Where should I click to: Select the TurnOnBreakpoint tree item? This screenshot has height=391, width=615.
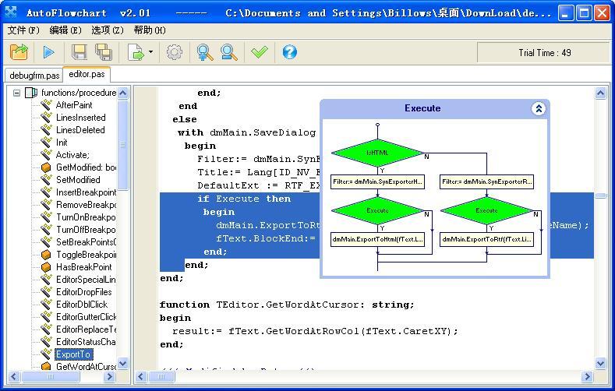(86, 217)
